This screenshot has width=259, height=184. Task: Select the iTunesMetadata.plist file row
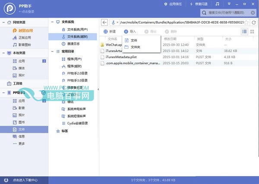click(x=179, y=57)
